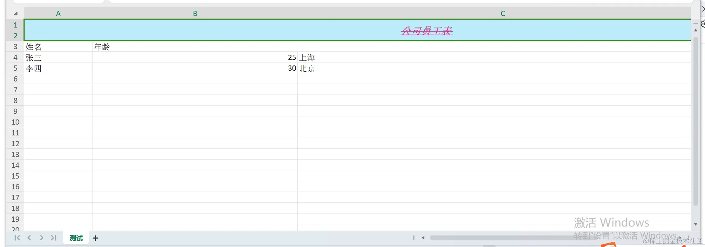This screenshot has width=705, height=247.
Task: Select row 6 header
Action: click(x=15, y=79)
